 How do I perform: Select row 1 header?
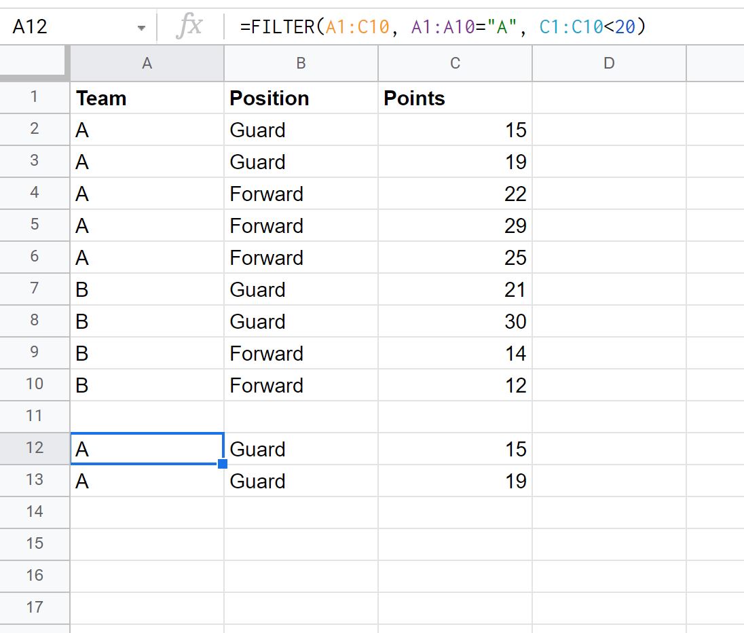(x=34, y=97)
